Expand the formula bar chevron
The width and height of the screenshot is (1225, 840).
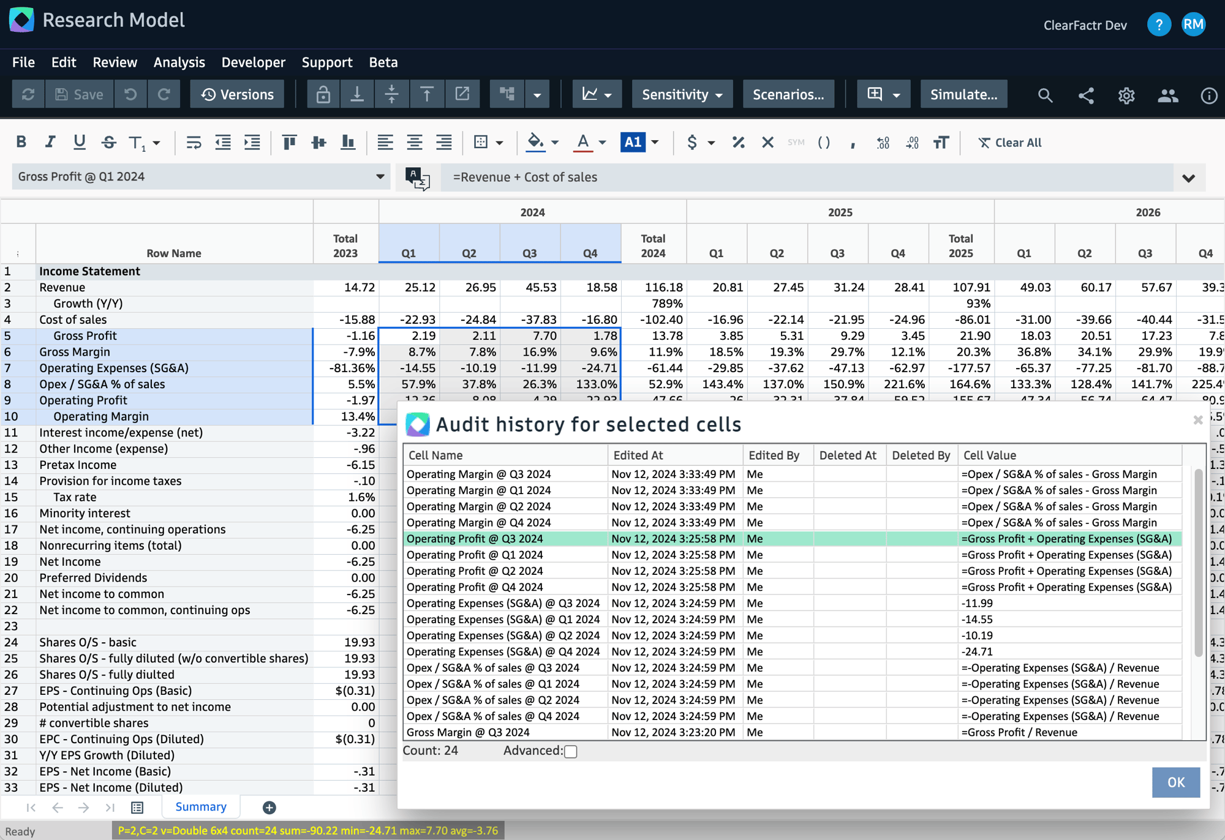coord(1189,178)
